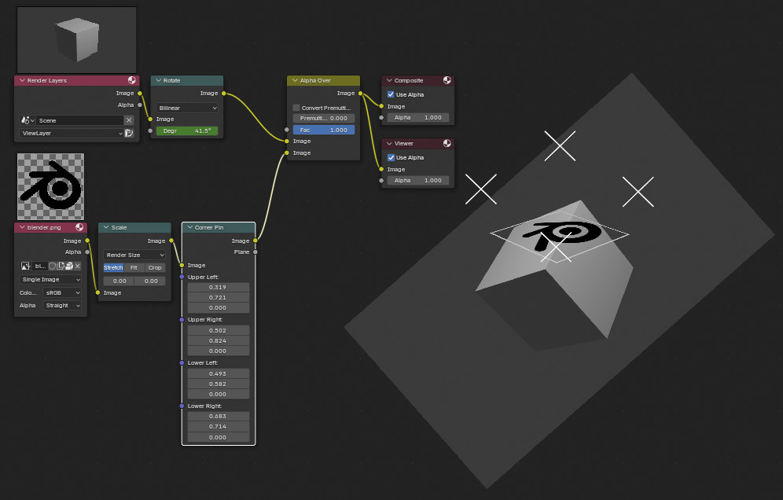The height and width of the screenshot is (500, 783).
Task: Toggle preview icon on Viewer node header
Action: 447,143
